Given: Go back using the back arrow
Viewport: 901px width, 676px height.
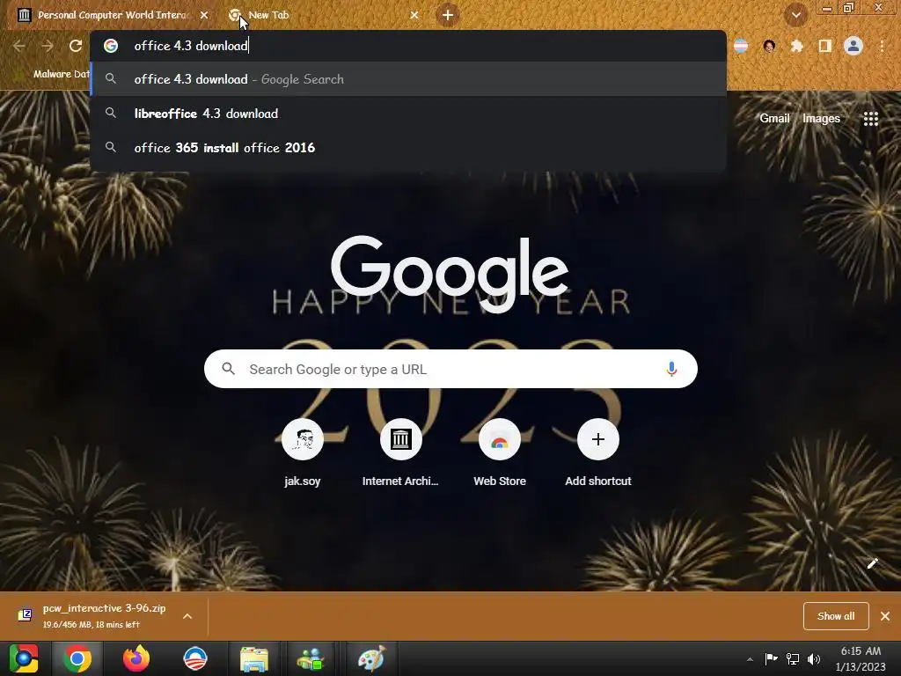Looking at the screenshot, I should [19, 46].
